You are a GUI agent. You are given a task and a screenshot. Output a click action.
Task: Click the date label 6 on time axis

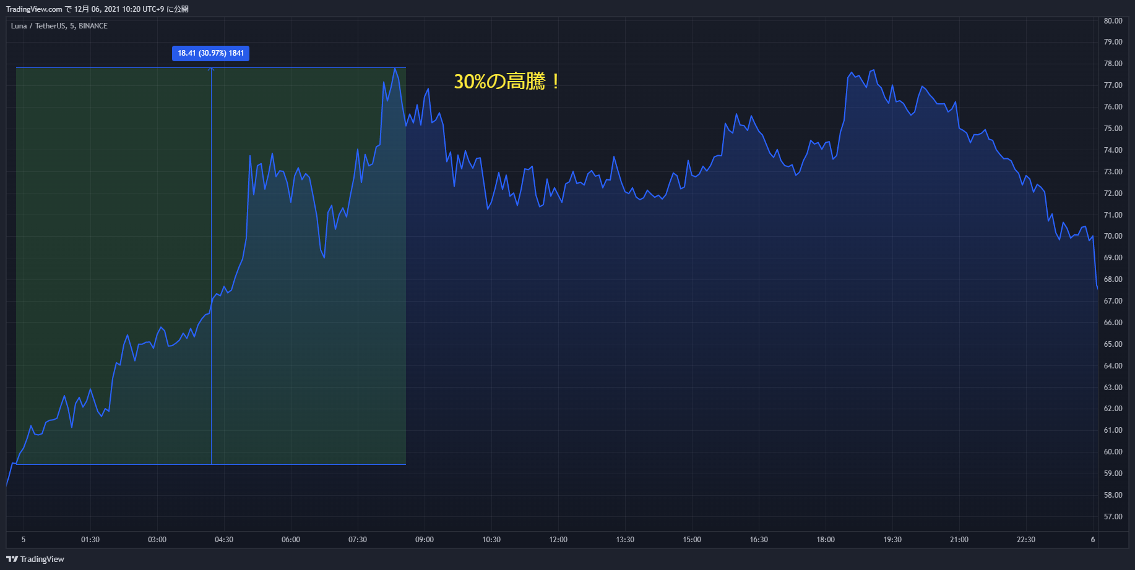click(1093, 540)
